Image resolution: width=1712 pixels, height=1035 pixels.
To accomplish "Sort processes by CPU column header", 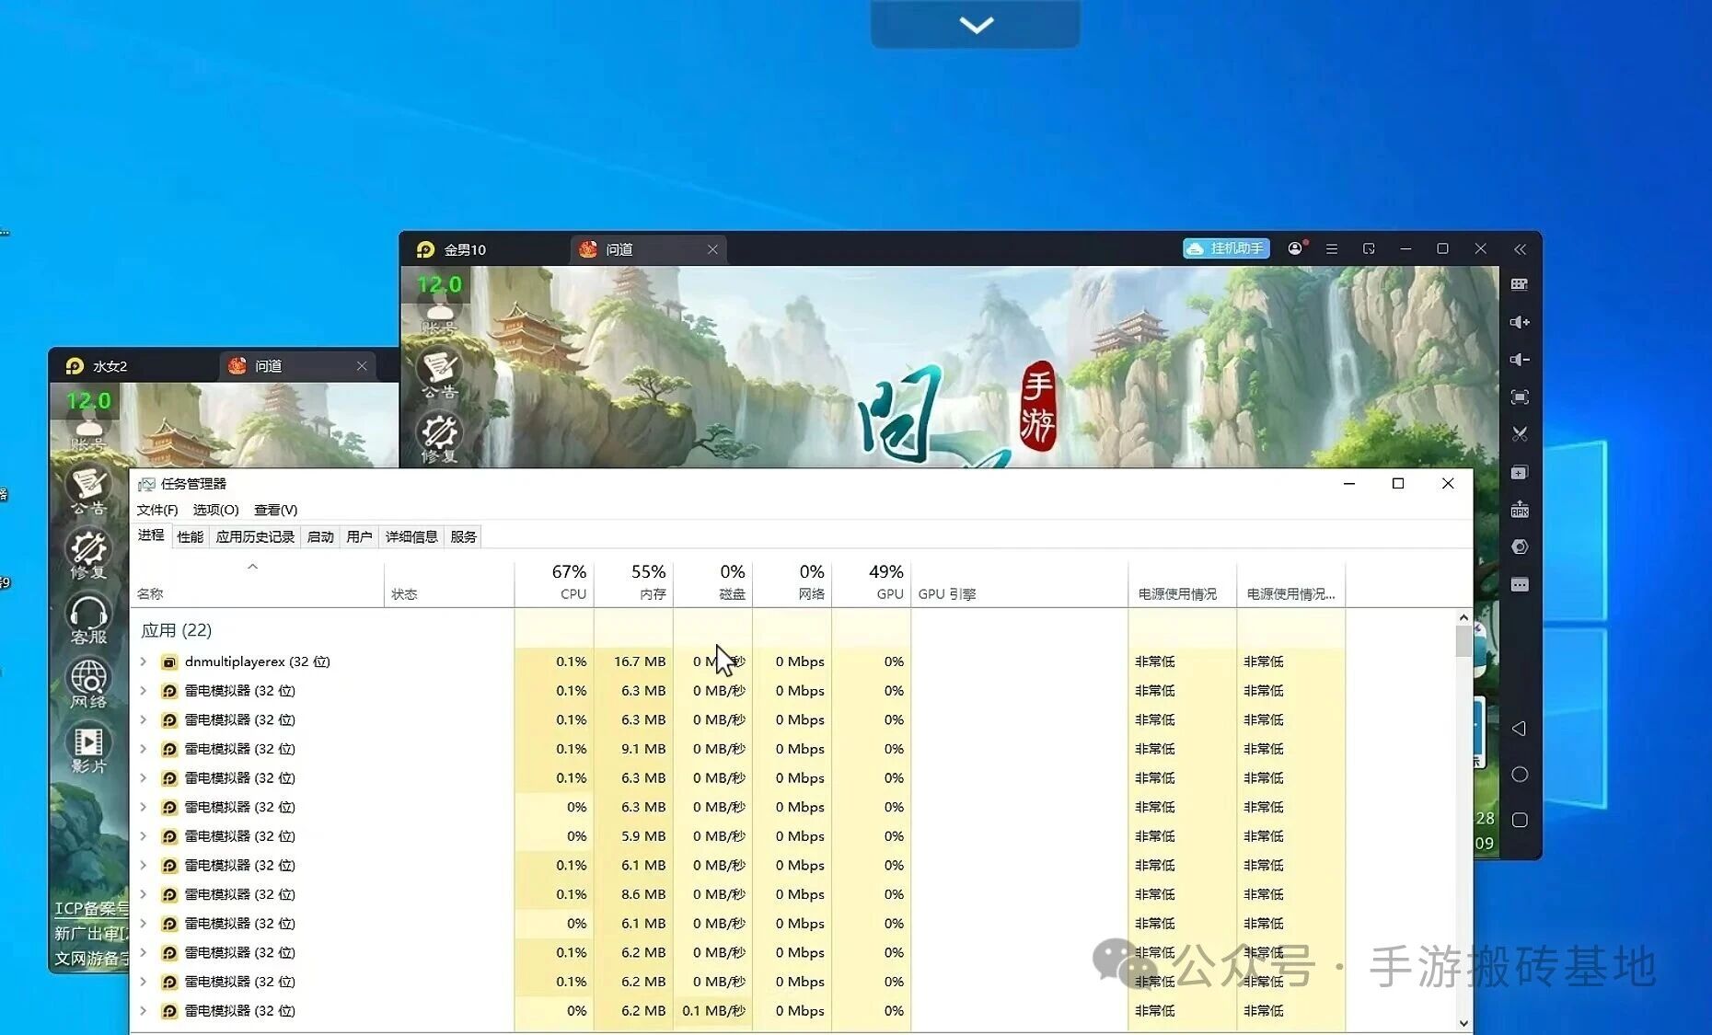I will (555, 583).
